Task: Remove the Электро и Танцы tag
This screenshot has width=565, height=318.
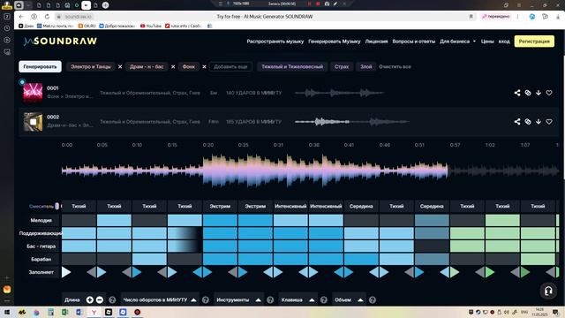Action: pyautogui.click(x=120, y=67)
